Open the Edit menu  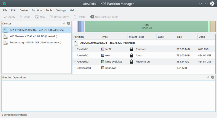(x=13, y=10)
